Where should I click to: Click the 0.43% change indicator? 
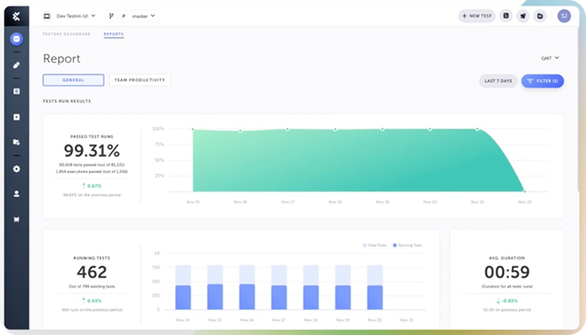[x=91, y=300]
